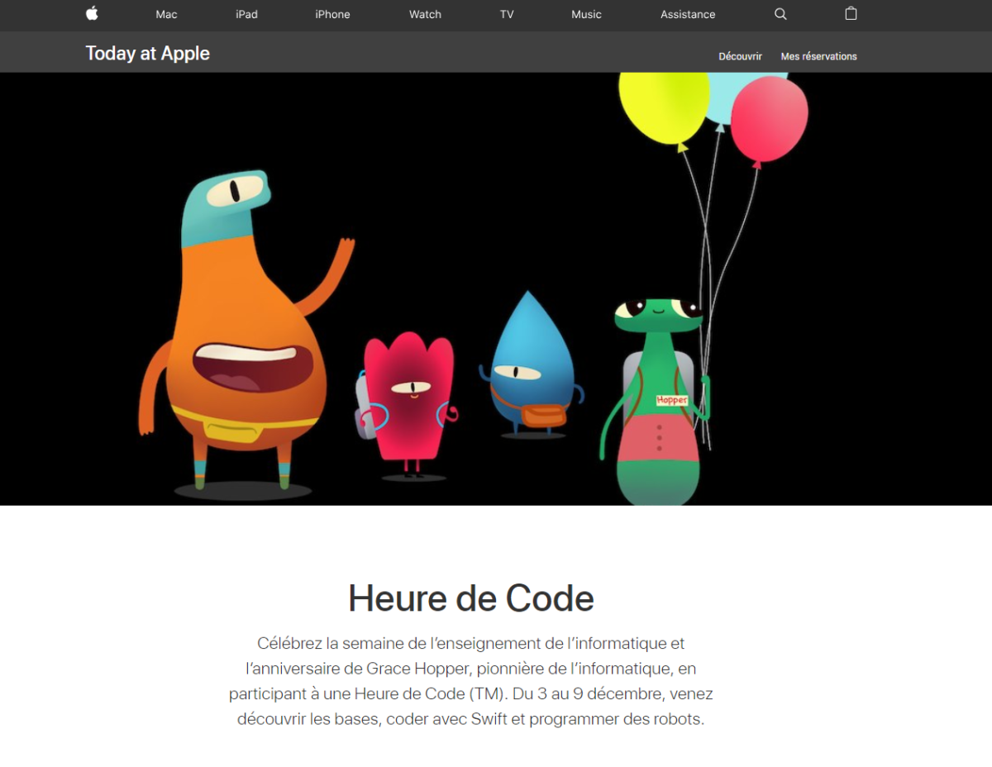The image size is (992, 767).
Task: Click the Heure de Code heading
Action: [470, 598]
